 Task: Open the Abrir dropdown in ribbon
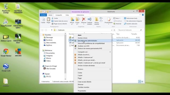click(x=117, y=18)
